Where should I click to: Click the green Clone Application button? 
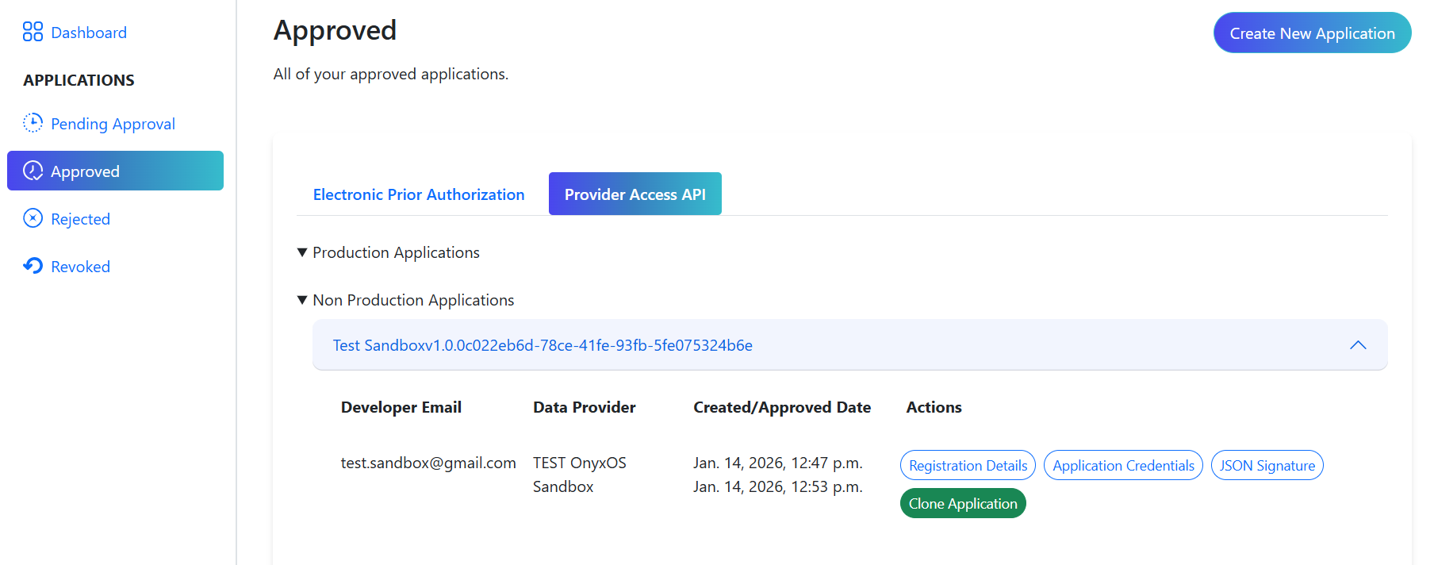[x=963, y=504]
